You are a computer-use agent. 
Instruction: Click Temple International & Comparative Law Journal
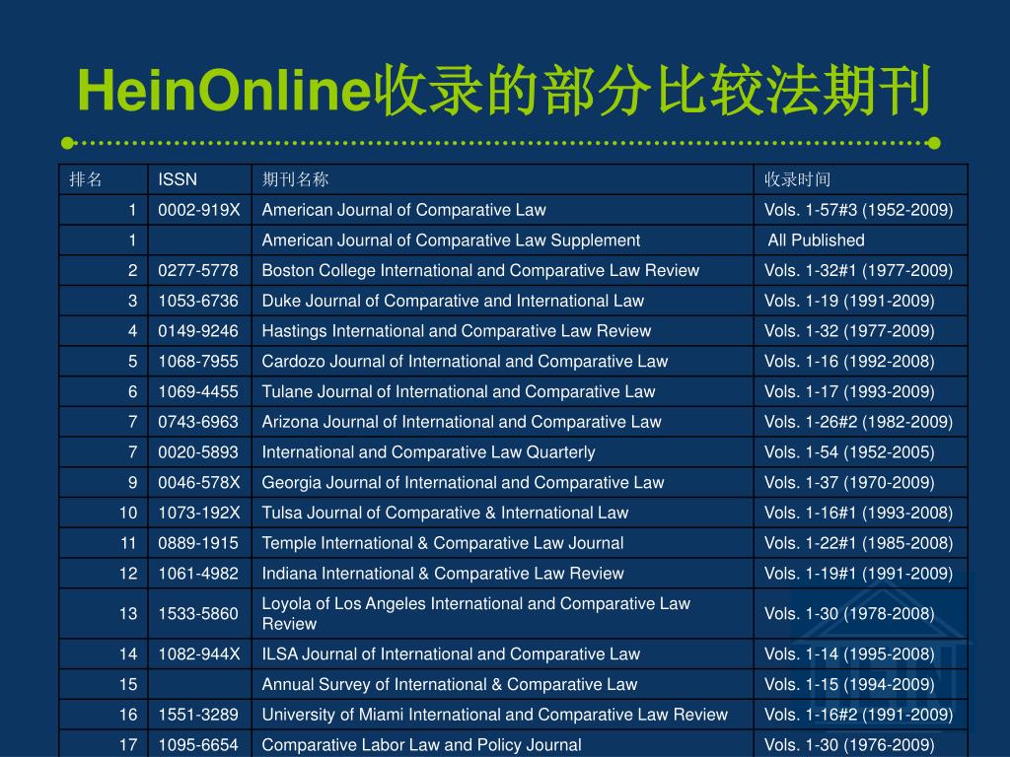pyautogui.click(x=443, y=543)
